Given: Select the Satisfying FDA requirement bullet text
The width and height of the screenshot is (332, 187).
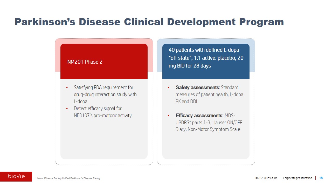Looking at the screenshot, I should pos(105,94).
